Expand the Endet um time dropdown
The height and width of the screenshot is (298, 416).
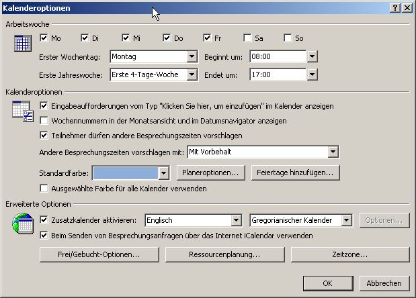311,75
